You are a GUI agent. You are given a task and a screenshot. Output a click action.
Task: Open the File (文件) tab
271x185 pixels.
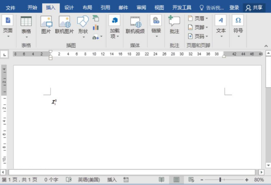[11, 8]
